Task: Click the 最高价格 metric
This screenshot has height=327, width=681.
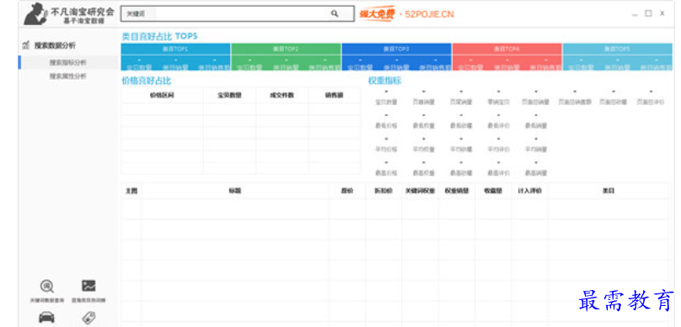Action: [x=386, y=173]
